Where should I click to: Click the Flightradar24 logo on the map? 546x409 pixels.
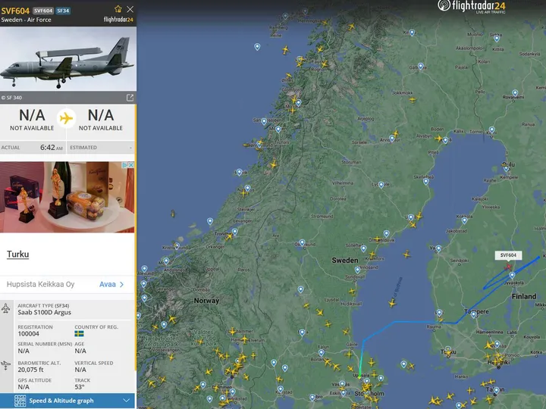(472, 6)
